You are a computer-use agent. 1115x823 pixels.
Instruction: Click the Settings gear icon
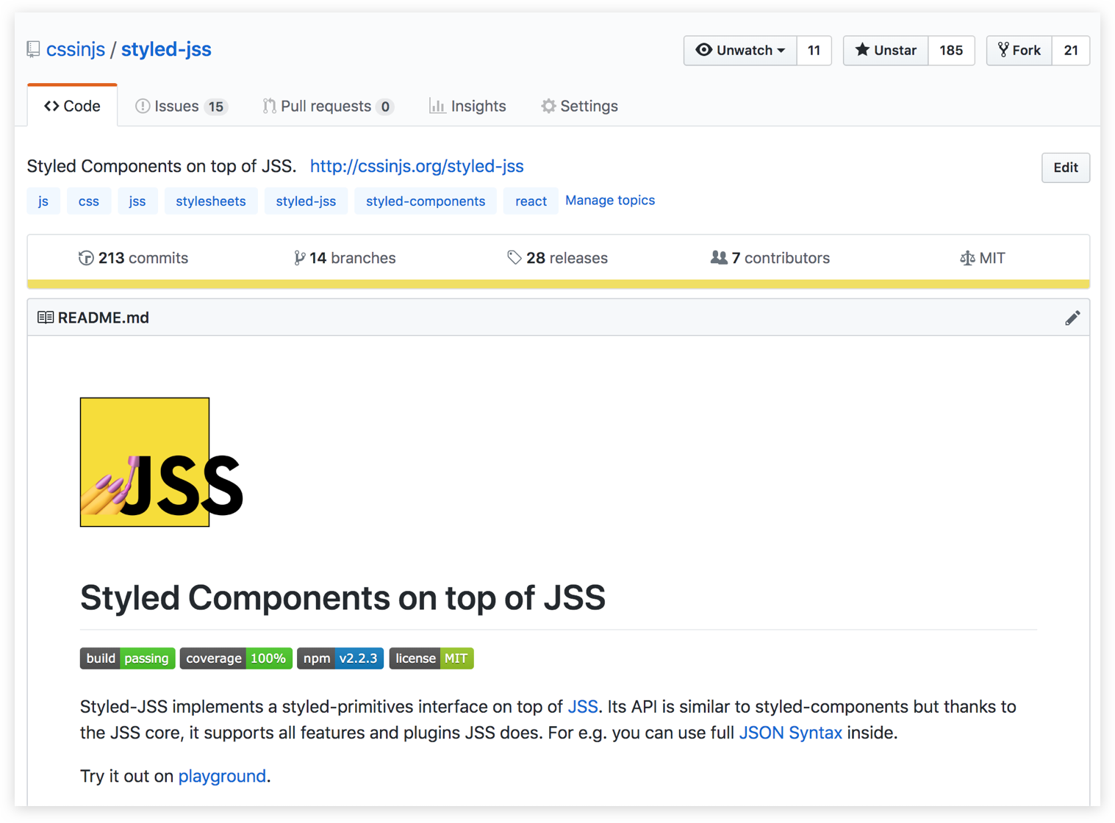tap(548, 106)
